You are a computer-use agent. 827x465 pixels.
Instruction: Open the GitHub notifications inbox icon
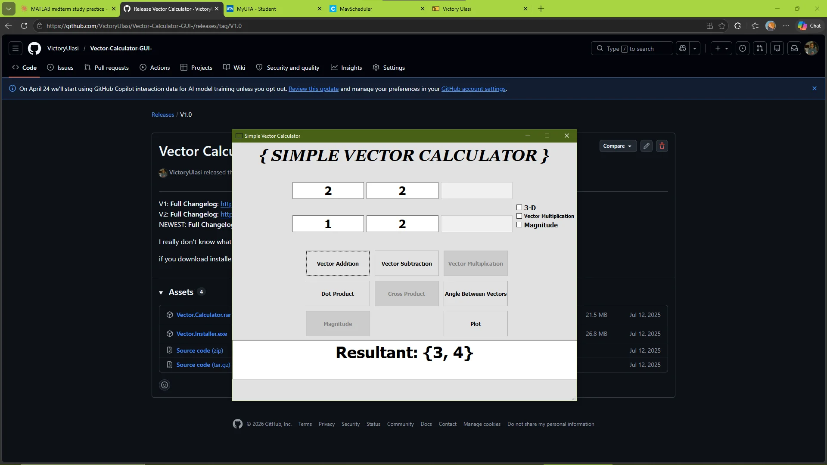coord(794,49)
